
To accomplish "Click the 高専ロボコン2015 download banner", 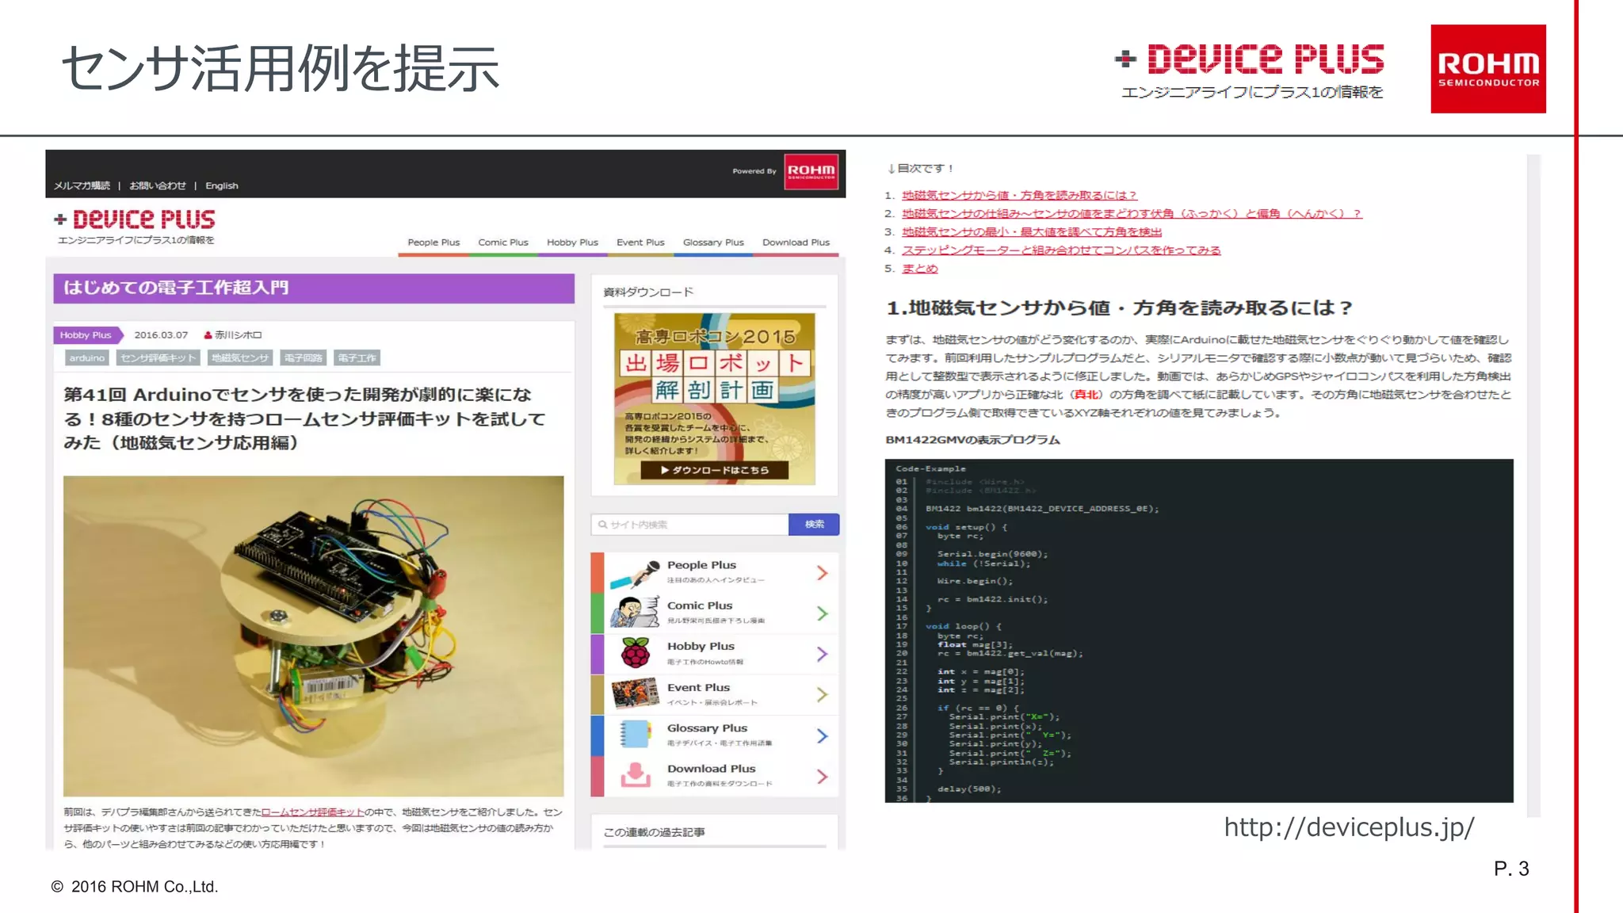I will (x=714, y=399).
